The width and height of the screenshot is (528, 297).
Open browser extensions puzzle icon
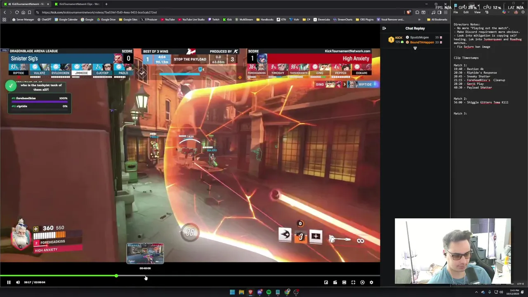(417, 12)
